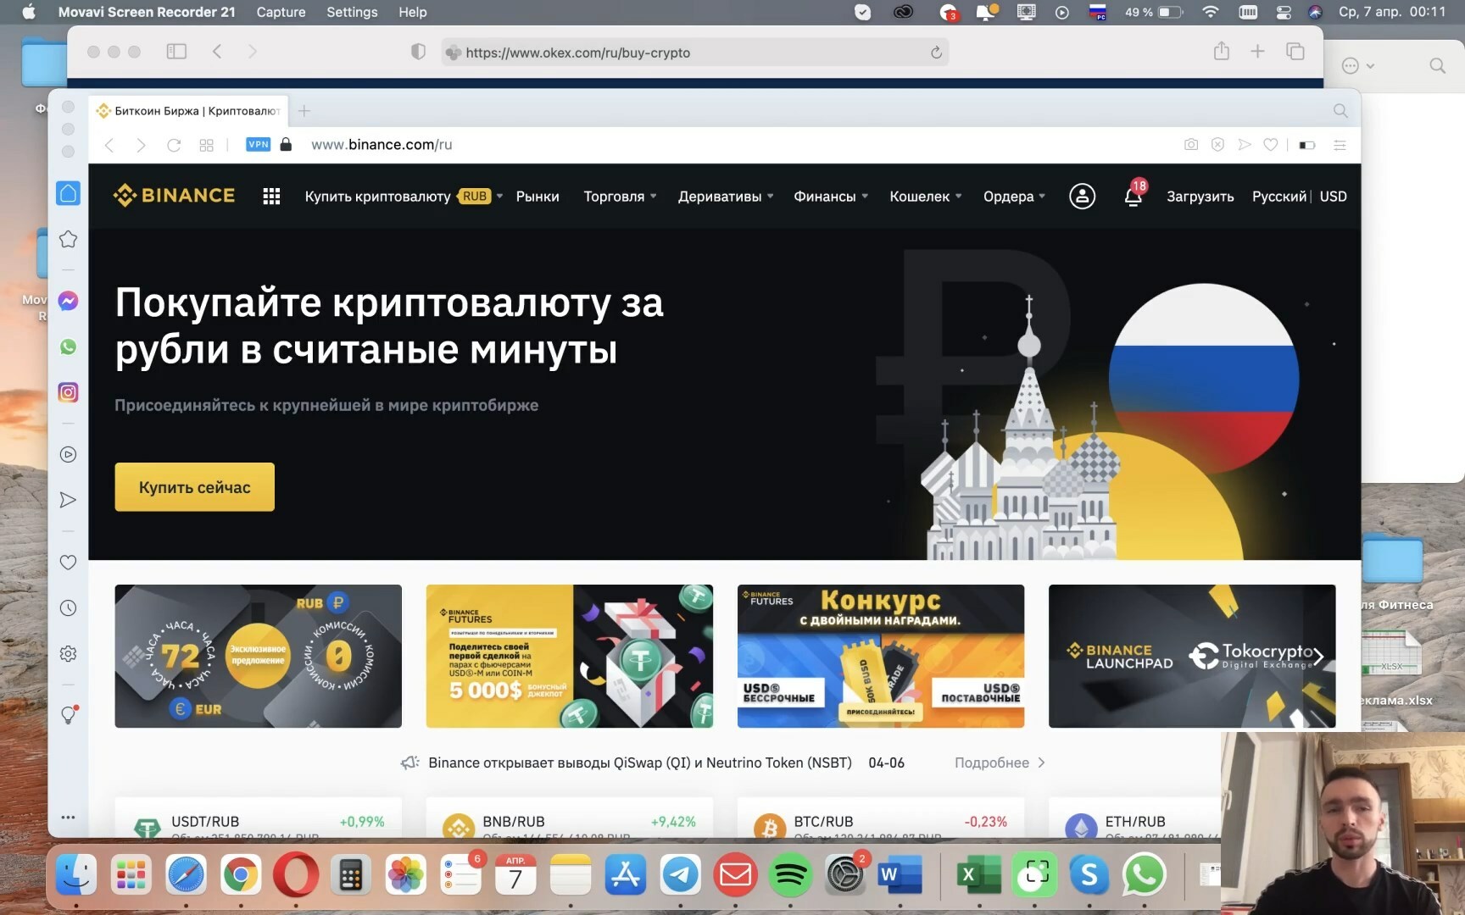Open Messenger in Opera sidebar
This screenshot has height=915, width=1465.
[x=69, y=301]
